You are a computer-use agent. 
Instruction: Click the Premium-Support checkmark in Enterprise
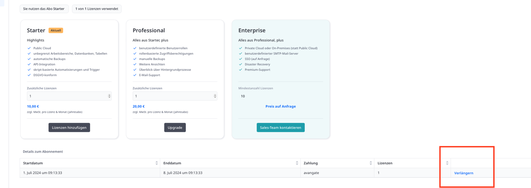[x=240, y=70]
